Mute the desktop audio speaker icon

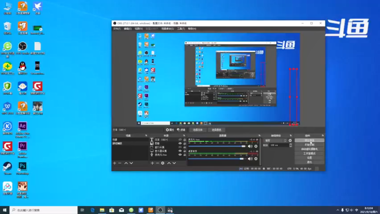pos(250,159)
